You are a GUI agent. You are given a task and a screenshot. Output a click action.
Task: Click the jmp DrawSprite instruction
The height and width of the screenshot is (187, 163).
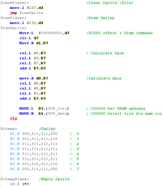[27, 13]
